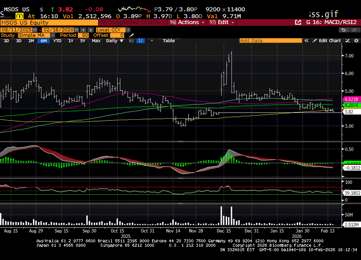Expand the chart type dropdown arrow
Screen dimensions: 361x260
(152, 41)
